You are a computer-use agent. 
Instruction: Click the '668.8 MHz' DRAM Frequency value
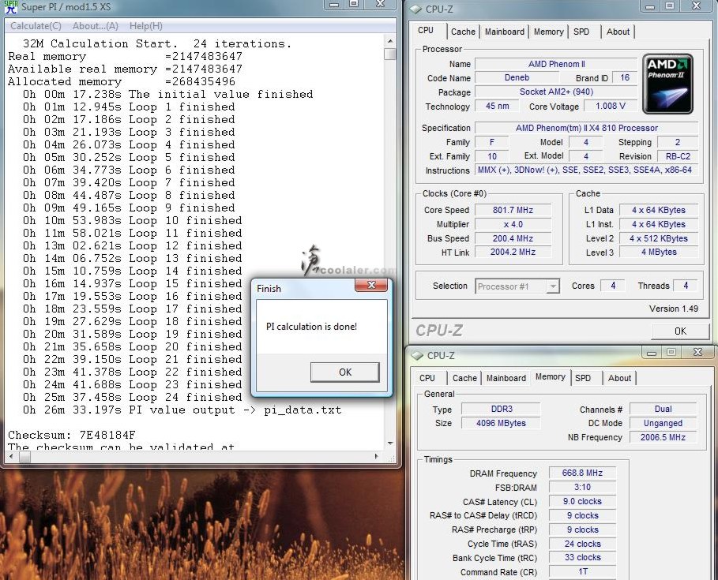pos(582,473)
